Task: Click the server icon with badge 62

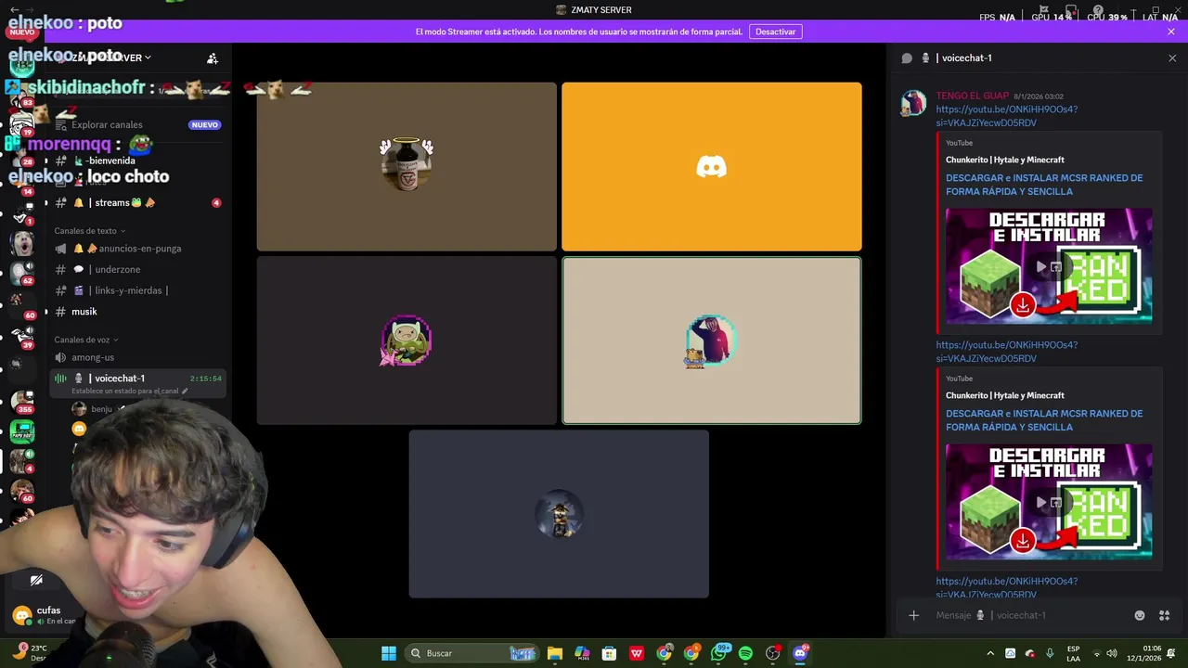Action: pyautogui.click(x=22, y=273)
